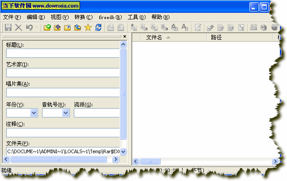Screen dimensions: 287x181
Task: Open favorite directories star icon
Action: (88, 27)
